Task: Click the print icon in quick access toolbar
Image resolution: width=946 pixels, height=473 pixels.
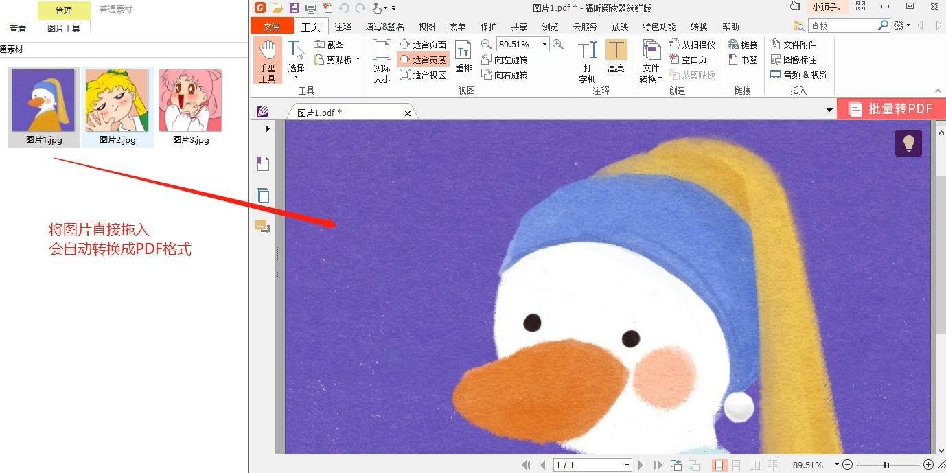Action: [x=311, y=8]
